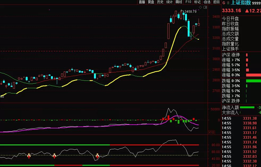Screen dimensions: 261x167
Task: Select the 画线 draw line tool
Action: (179, 2)
